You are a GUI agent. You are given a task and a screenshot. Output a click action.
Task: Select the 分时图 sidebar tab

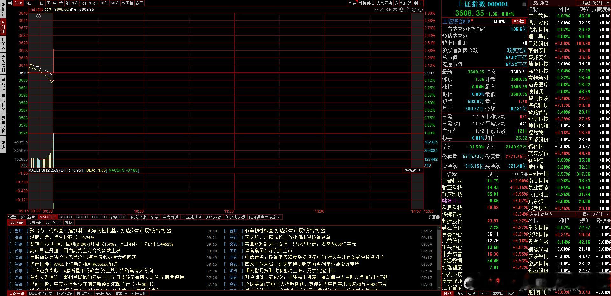coord(3,27)
